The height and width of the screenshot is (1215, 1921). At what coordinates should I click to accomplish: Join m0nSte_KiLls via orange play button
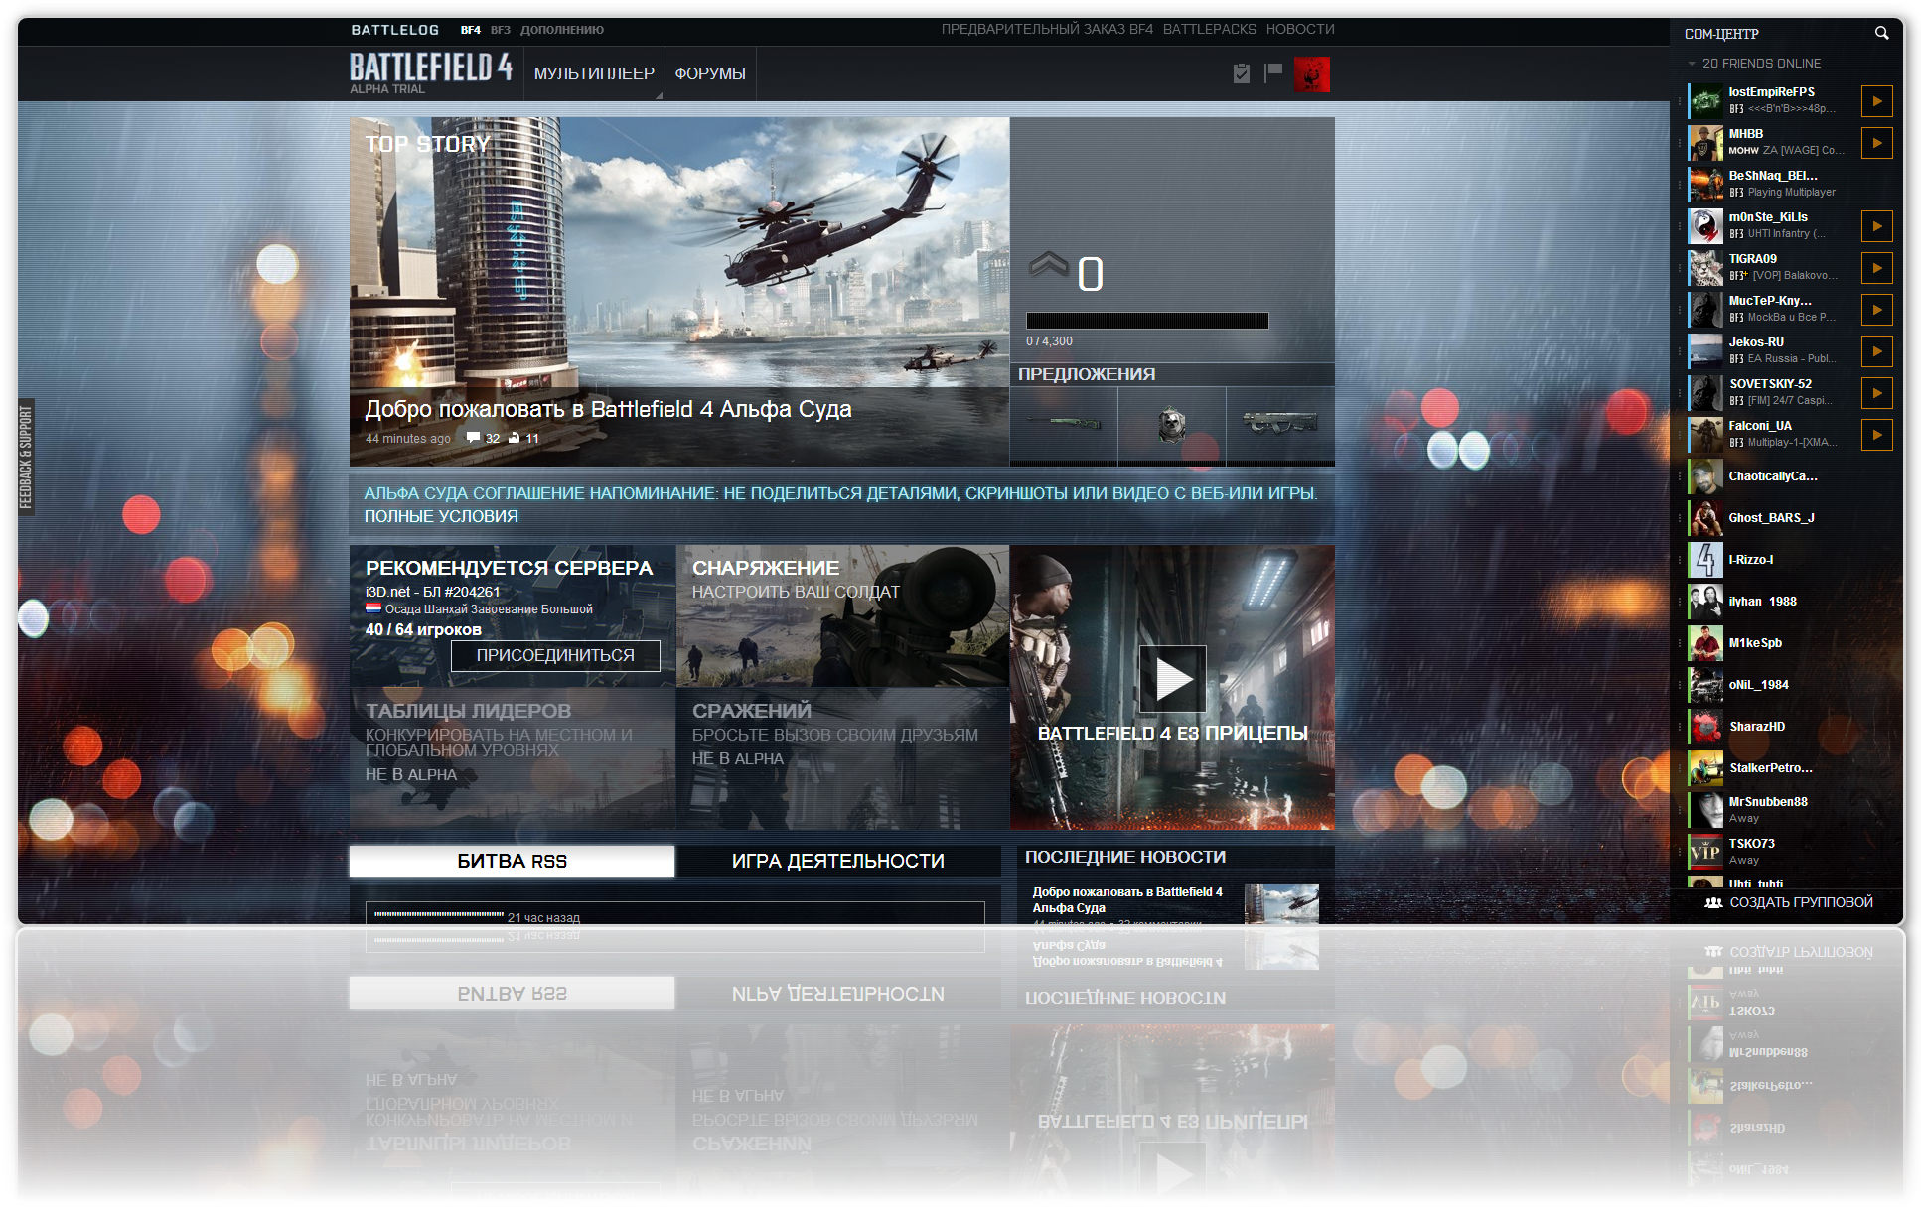pos(1877,226)
